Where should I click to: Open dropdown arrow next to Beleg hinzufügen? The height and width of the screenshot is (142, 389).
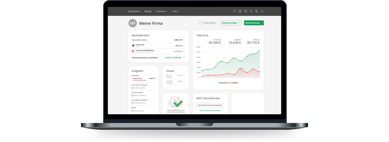tap(240, 23)
